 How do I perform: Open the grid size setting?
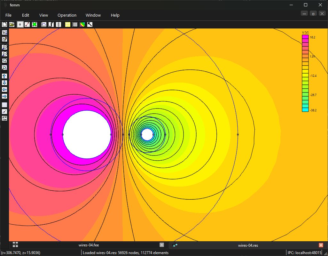click(x=4, y=118)
